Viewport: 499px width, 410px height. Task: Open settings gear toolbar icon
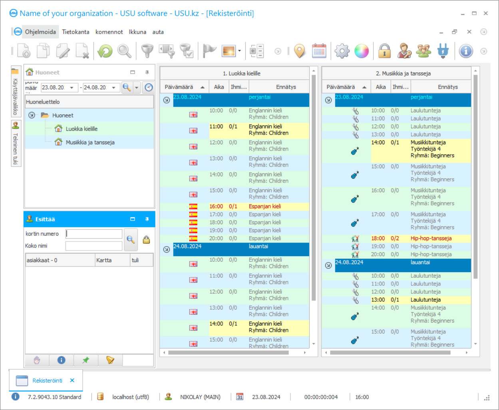(342, 51)
